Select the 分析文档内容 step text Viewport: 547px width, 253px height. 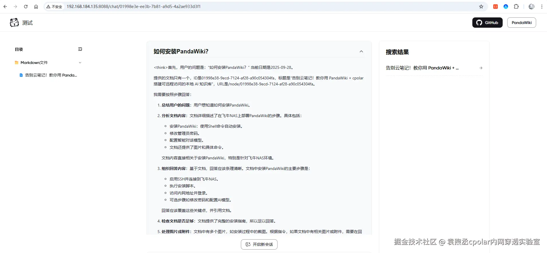174,116
